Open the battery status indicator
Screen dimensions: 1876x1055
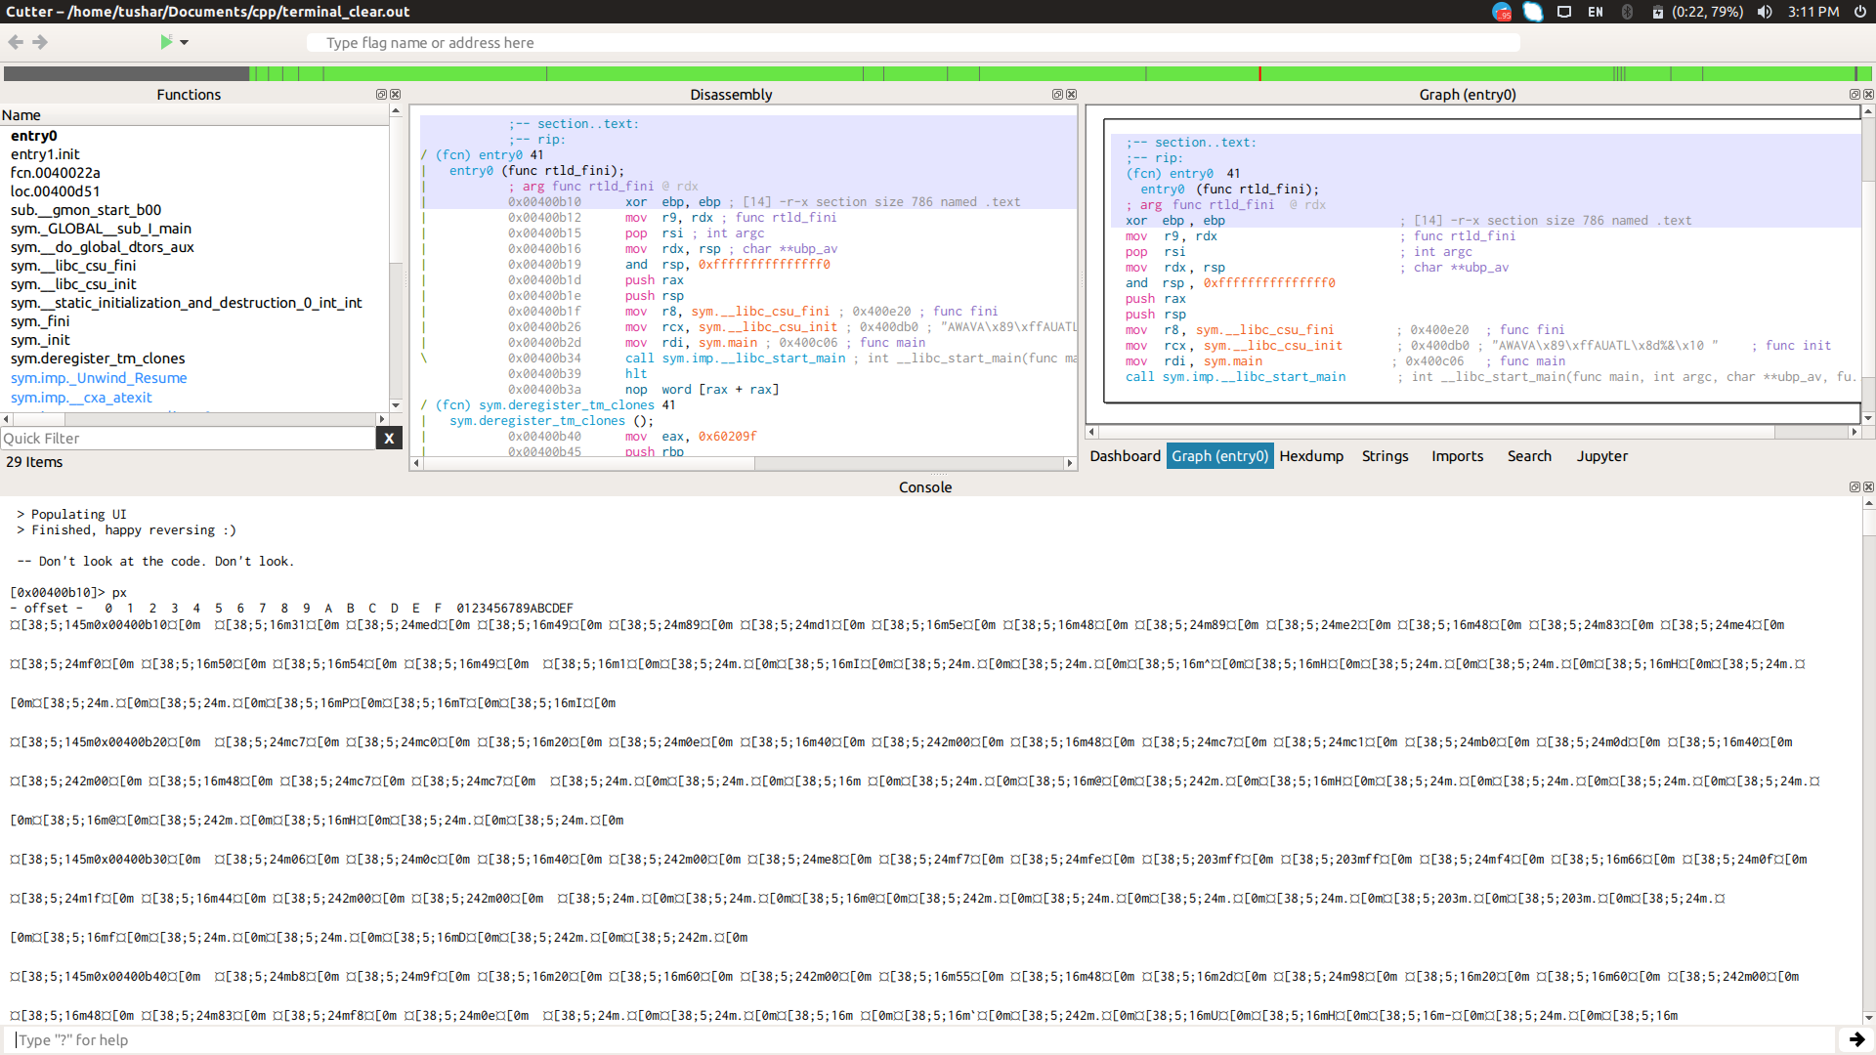pyautogui.click(x=1697, y=12)
